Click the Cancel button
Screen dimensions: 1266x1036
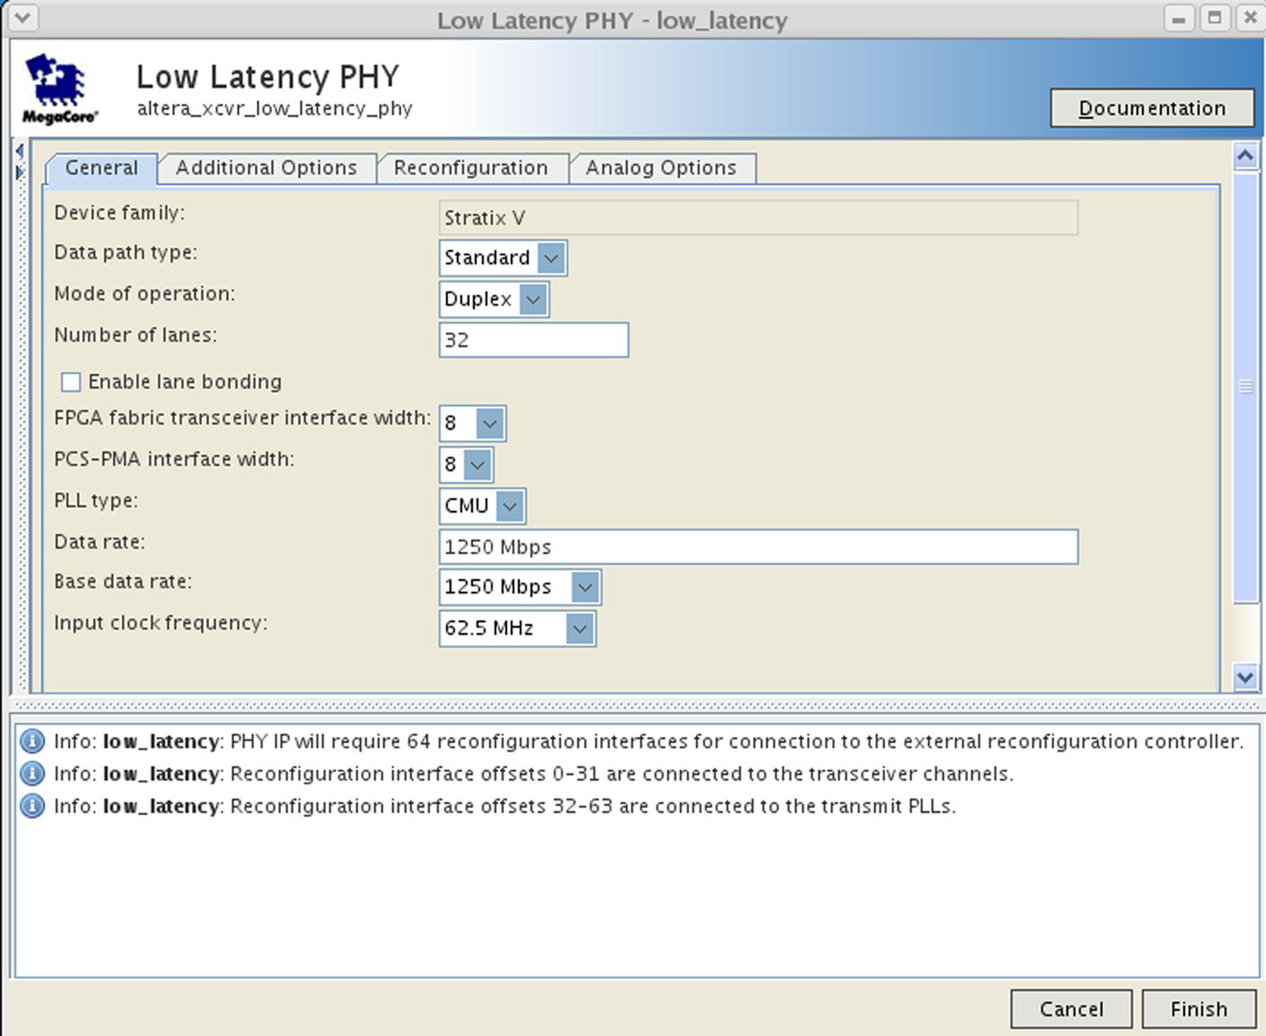1071,1009
